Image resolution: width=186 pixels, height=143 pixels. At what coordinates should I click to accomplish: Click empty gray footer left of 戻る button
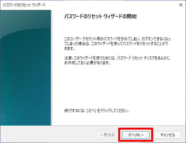point(47,134)
